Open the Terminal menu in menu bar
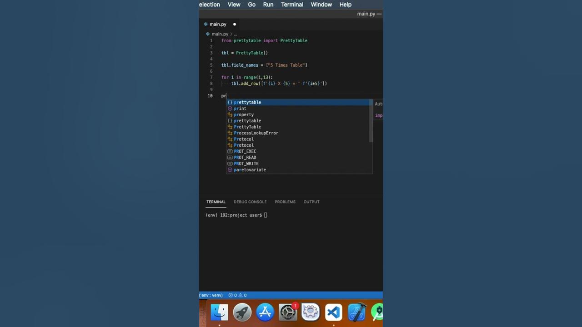The width and height of the screenshot is (582, 327). (x=292, y=5)
